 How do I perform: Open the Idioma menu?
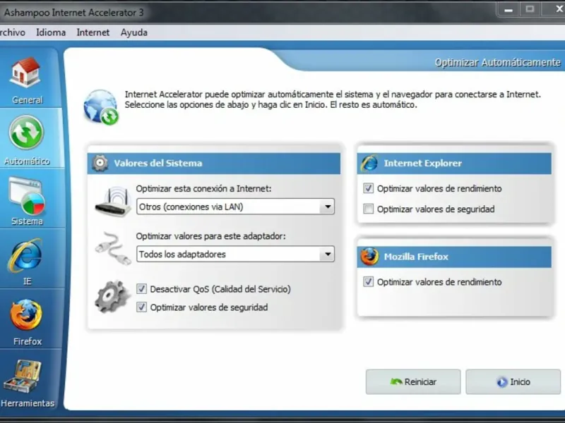point(51,32)
